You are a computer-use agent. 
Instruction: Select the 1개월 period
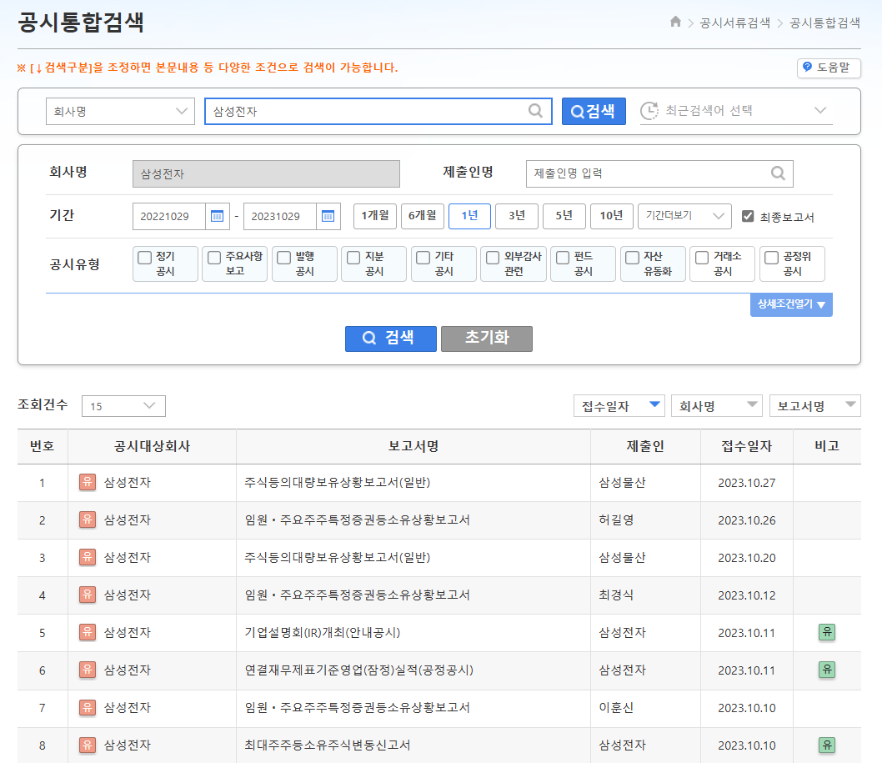pos(375,216)
